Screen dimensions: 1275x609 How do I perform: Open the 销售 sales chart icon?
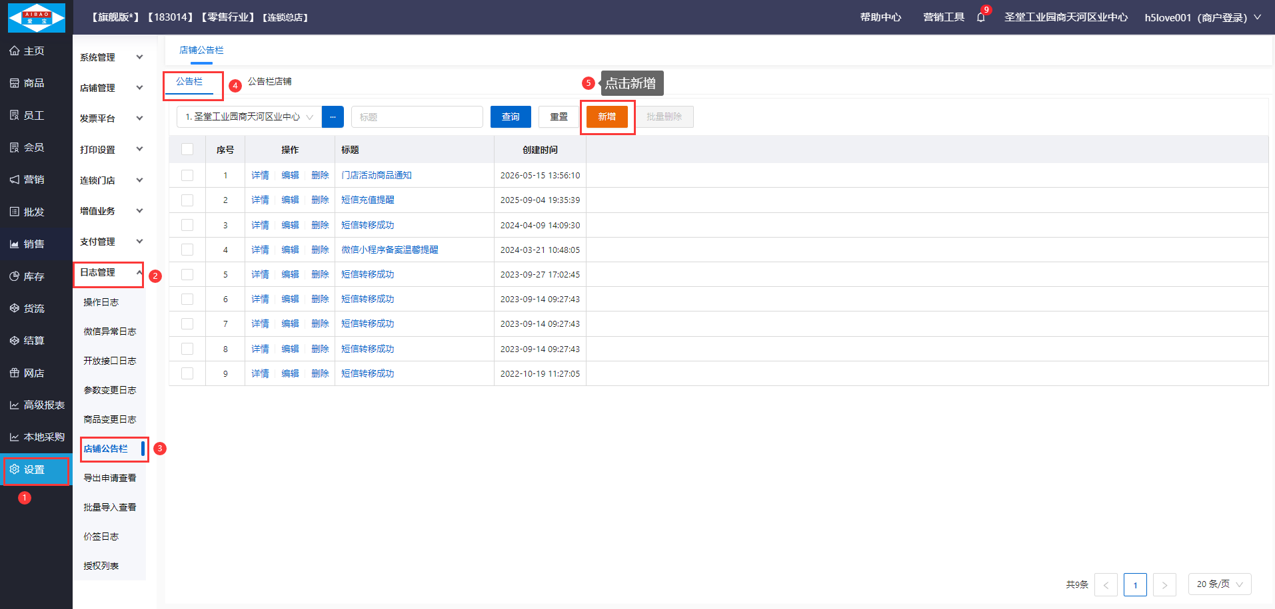pos(14,244)
